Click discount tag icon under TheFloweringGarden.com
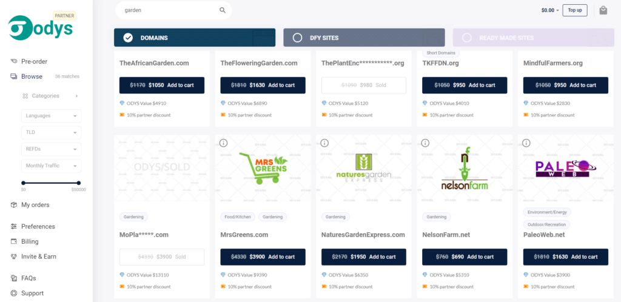The image size is (621, 302). [223, 115]
